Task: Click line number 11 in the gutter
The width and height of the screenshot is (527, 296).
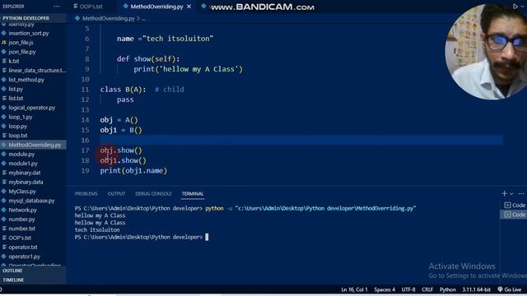Action: tap(85, 90)
